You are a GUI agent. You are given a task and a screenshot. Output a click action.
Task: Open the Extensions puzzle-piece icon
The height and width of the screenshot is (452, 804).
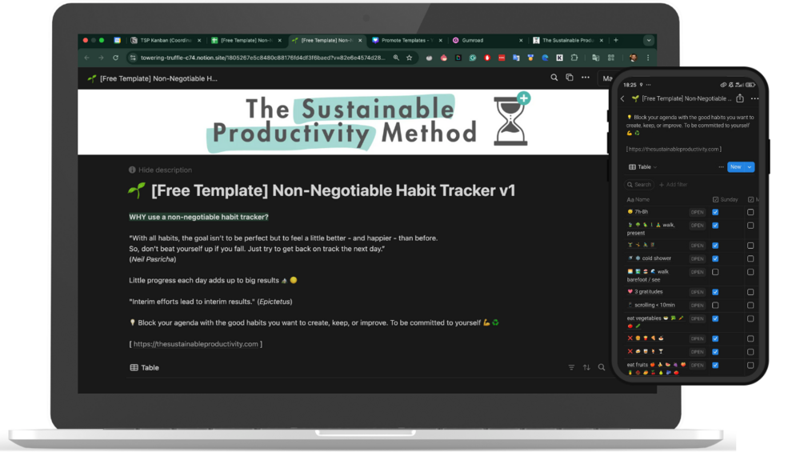[574, 58]
